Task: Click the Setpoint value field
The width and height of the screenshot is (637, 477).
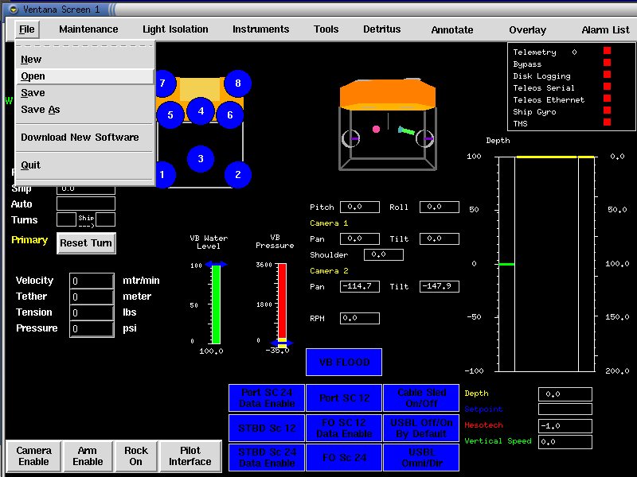Action: (x=565, y=409)
